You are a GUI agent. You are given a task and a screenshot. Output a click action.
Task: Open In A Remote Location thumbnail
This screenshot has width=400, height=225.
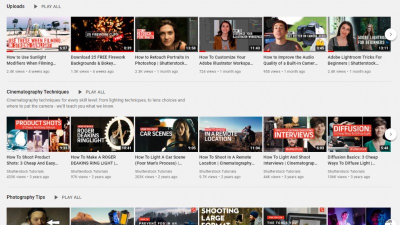pyautogui.click(x=230, y=134)
